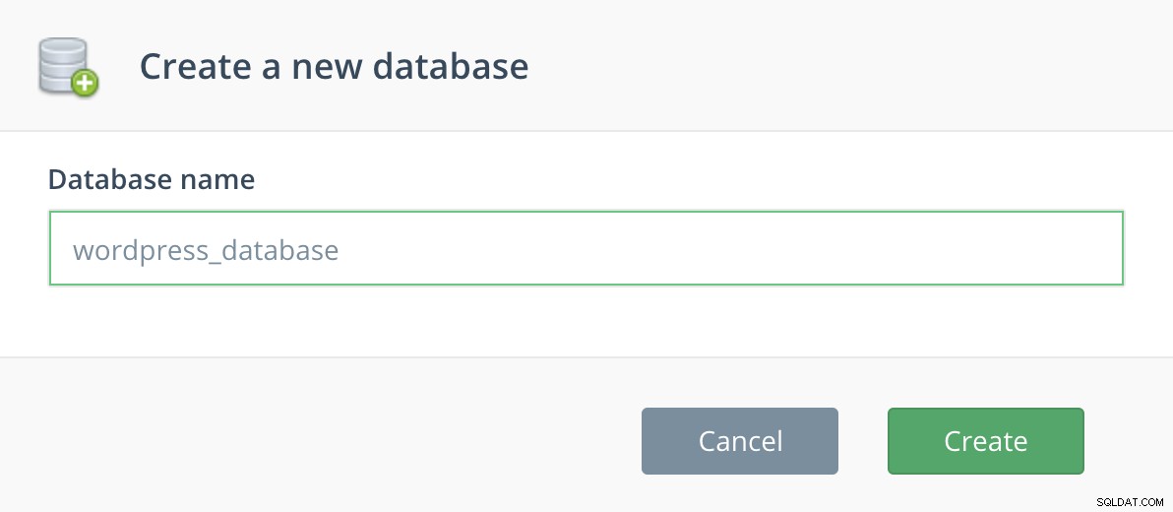
Task: Abort creating the database via Cancel
Action: 740,441
